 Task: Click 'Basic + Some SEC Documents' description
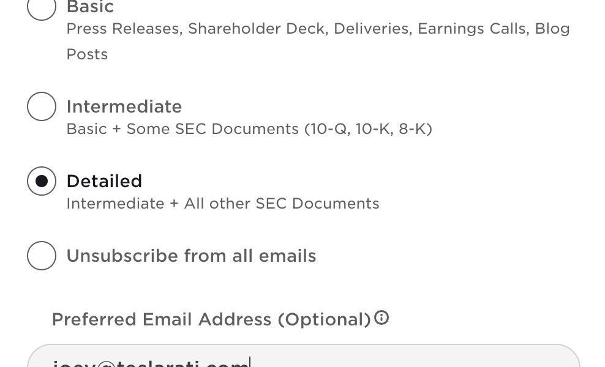click(183, 129)
